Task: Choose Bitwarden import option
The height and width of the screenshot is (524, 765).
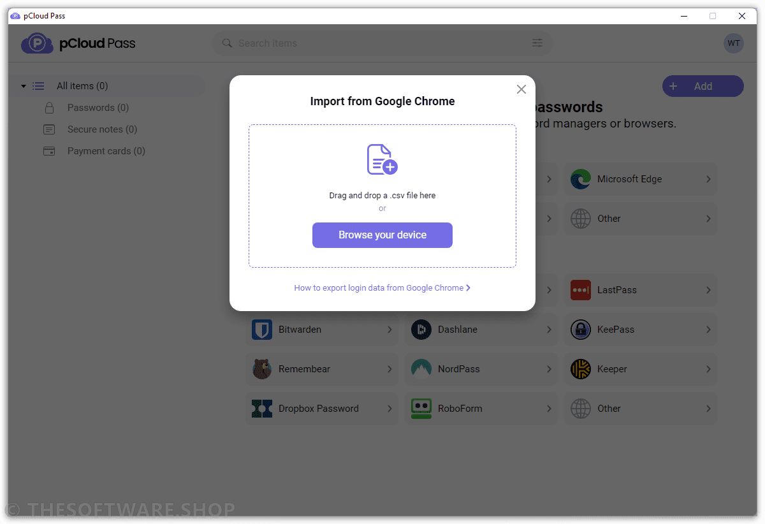Action: click(x=322, y=330)
